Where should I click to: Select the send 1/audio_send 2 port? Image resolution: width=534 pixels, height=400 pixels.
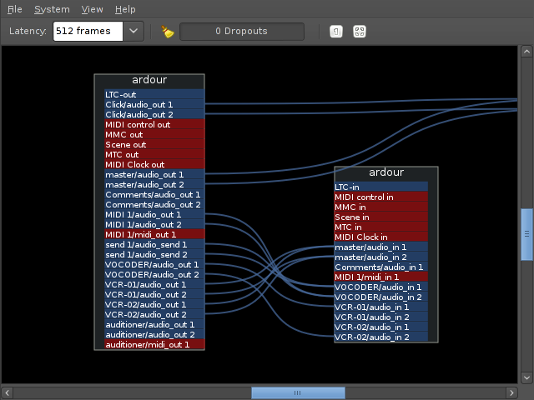pyautogui.click(x=154, y=254)
